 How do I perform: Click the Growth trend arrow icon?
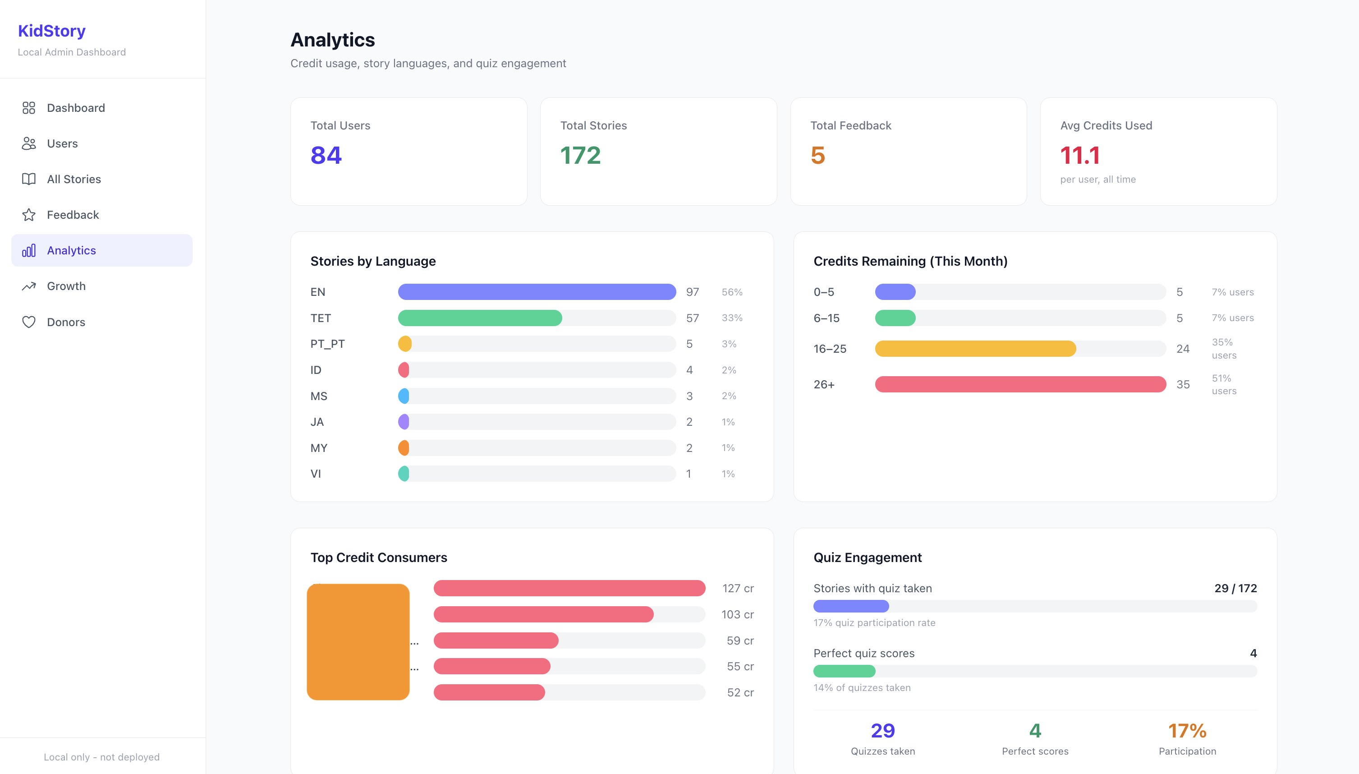[29, 286]
